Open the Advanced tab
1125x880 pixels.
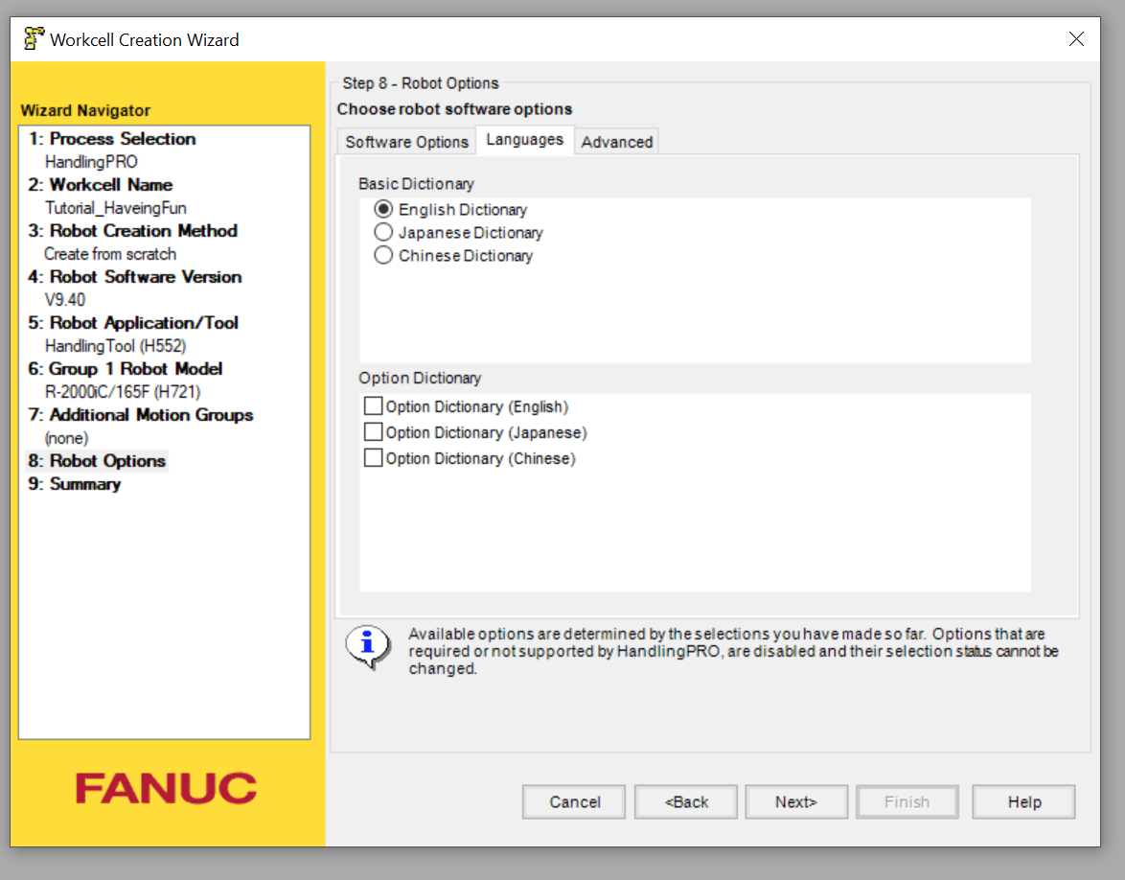(616, 142)
